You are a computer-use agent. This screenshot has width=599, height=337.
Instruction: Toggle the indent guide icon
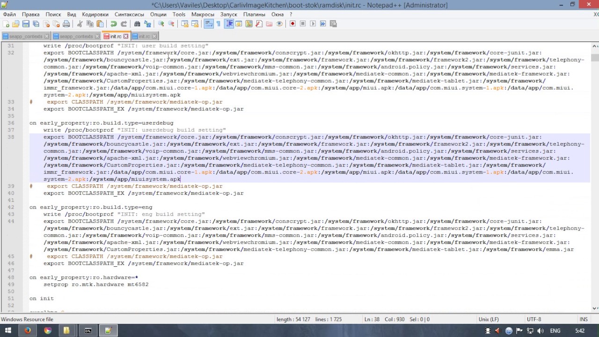click(229, 24)
